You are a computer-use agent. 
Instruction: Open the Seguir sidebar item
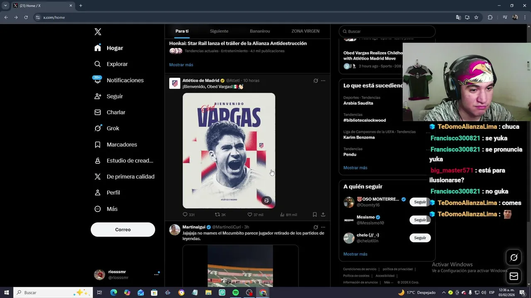click(108, 96)
